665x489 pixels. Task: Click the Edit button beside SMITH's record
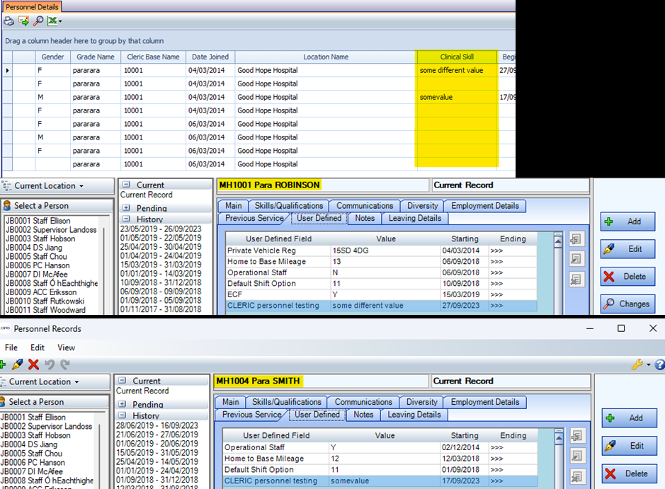pos(629,446)
